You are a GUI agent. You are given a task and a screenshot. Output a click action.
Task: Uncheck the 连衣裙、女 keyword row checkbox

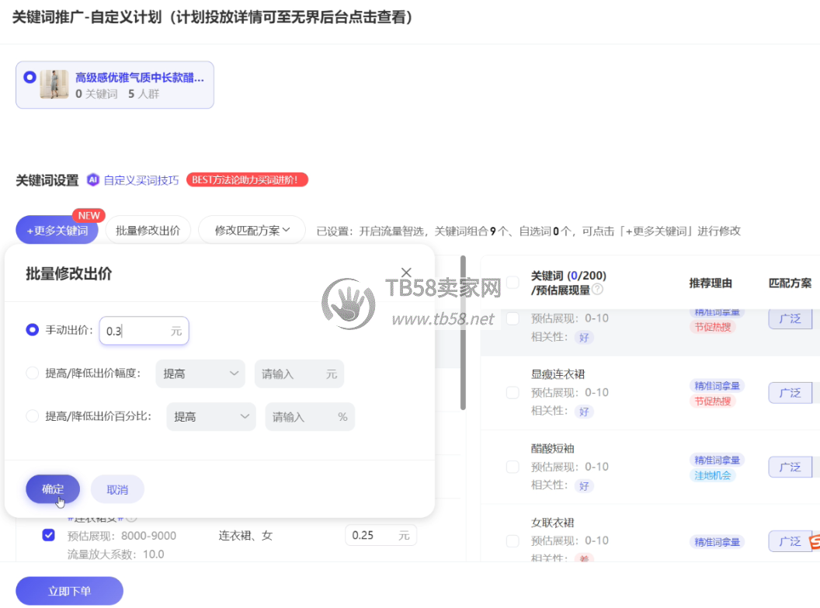click(x=48, y=535)
